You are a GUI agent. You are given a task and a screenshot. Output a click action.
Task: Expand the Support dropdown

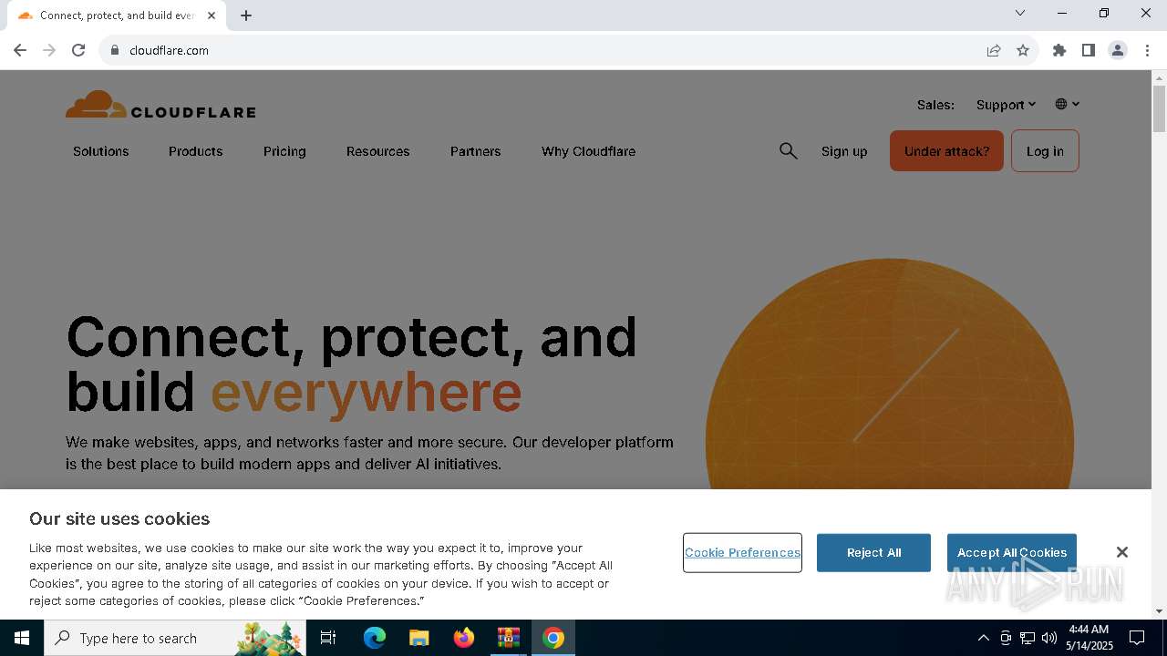[x=1006, y=105]
